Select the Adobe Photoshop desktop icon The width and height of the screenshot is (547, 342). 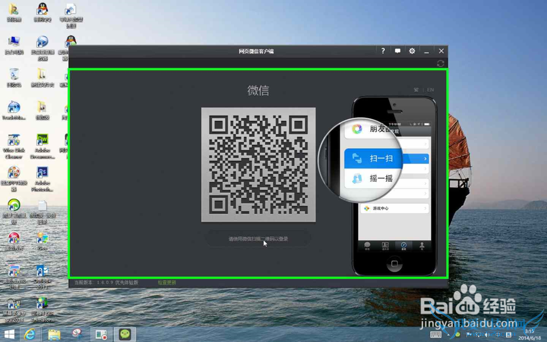pyautogui.click(x=42, y=179)
